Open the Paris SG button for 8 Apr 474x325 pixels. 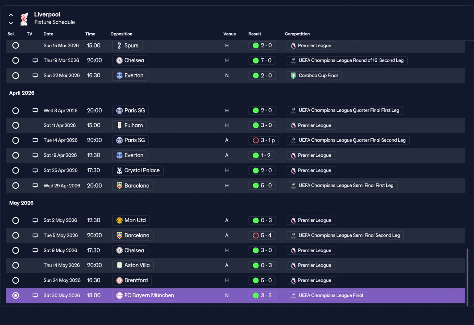(x=130, y=110)
